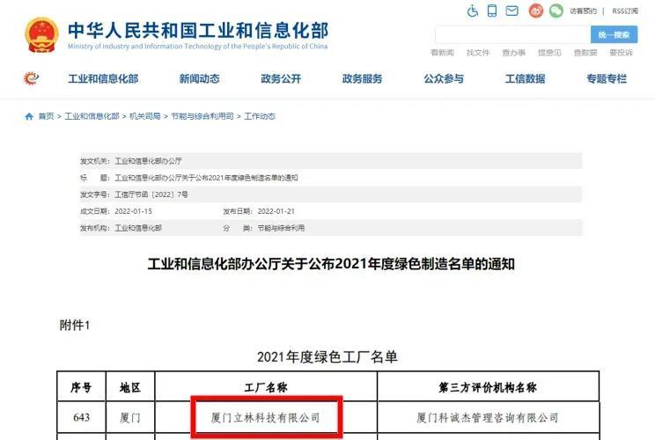Click the article headline about 2021年度绿色制造名单

pyautogui.click(x=331, y=264)
